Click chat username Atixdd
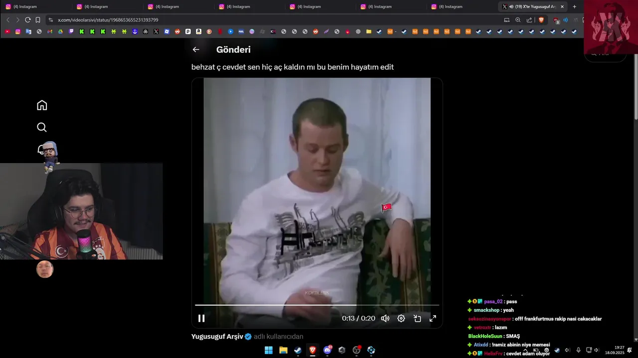 coord(481,345)
